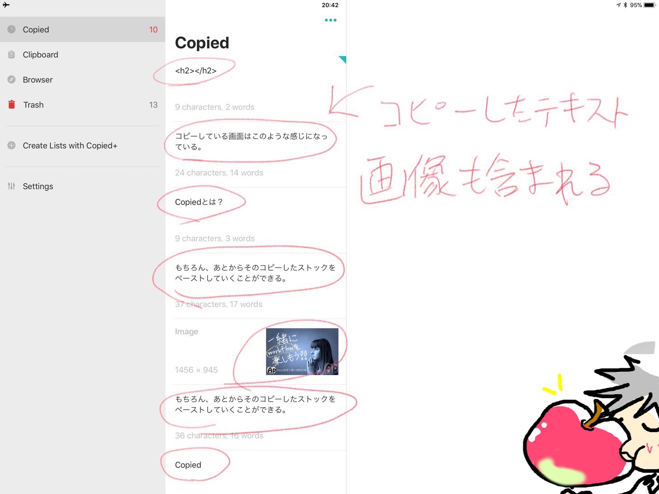The height and width of the screenshot is (494, 659).
Task: Click the teal corner marker on first clipping
Action: pos(343,59)
